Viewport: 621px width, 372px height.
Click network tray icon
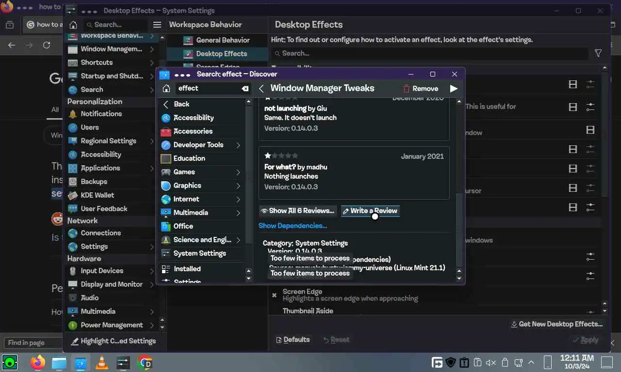coord(518,362)
